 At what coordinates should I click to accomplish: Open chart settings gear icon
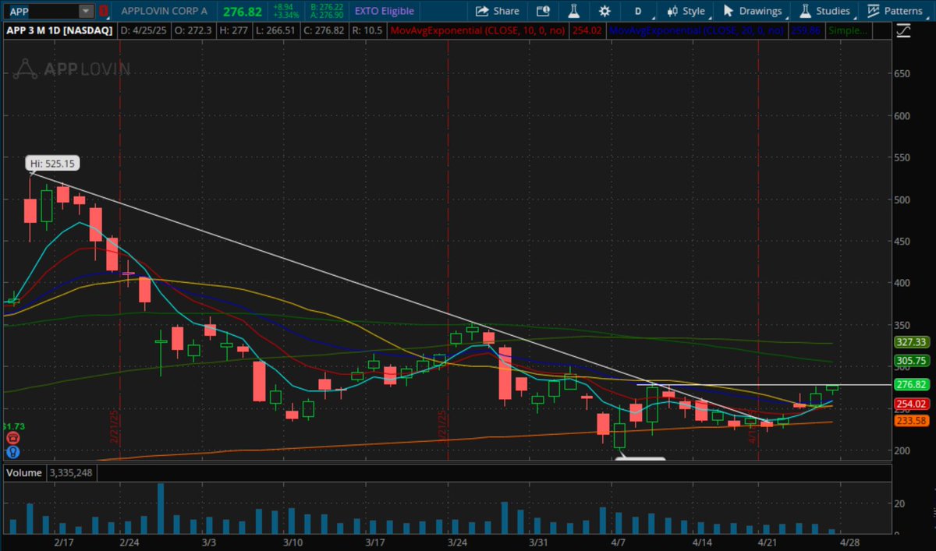[604, 11]
